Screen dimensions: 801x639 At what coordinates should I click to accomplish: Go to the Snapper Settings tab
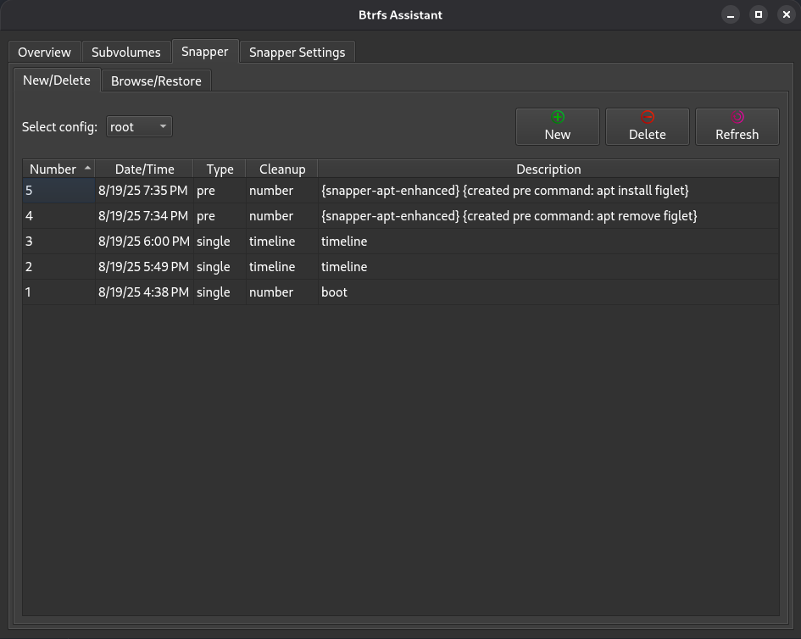(297, 53)
